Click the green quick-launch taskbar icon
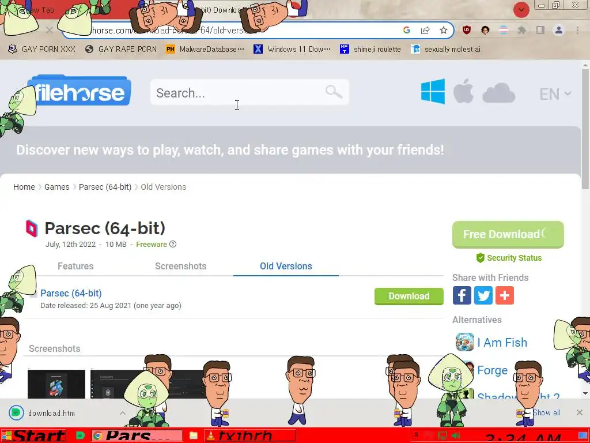 pyautogui.click(x=80, y=436)
